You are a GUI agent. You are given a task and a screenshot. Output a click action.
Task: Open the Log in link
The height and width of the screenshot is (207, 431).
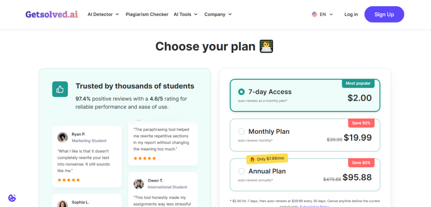(351, 14)
